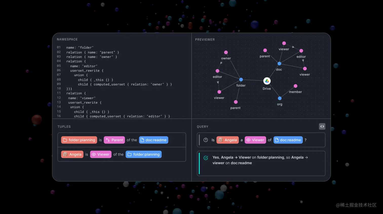Viewport: 383px width, 214px height.
Task: Click the parent node below folder
Action: pyautogui.click(x=236, y=102)
